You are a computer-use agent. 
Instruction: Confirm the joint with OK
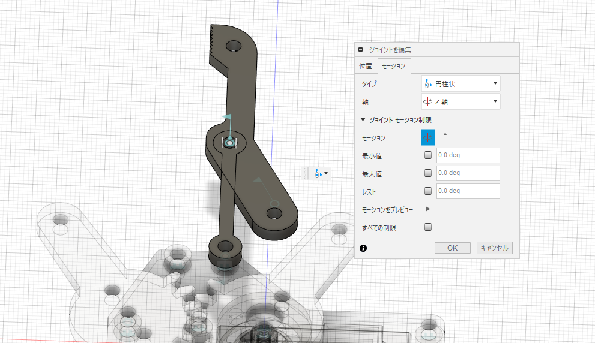point(452,248)
